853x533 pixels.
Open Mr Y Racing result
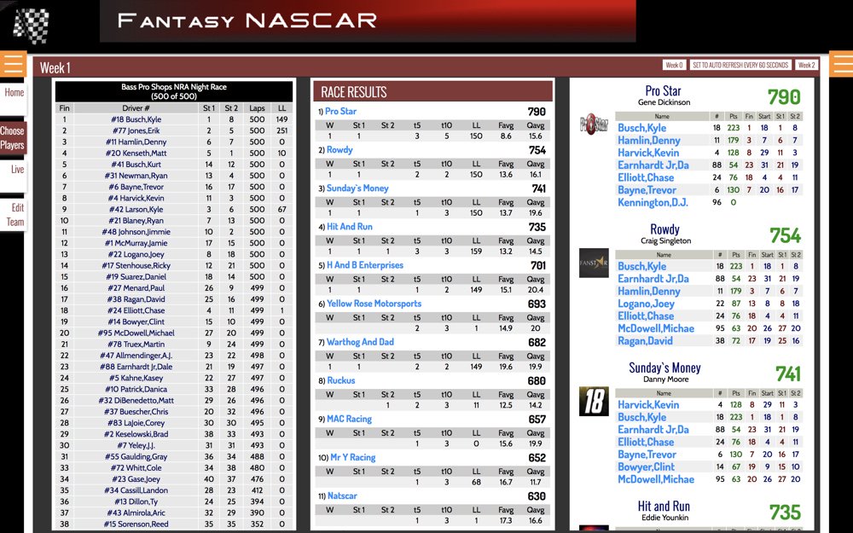(x=353, y=458)
